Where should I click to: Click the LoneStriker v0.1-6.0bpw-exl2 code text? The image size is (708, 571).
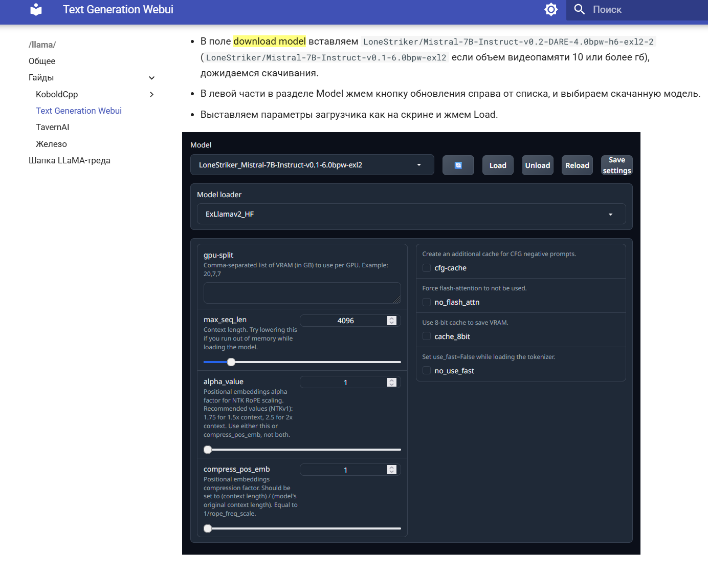(326, 58)
